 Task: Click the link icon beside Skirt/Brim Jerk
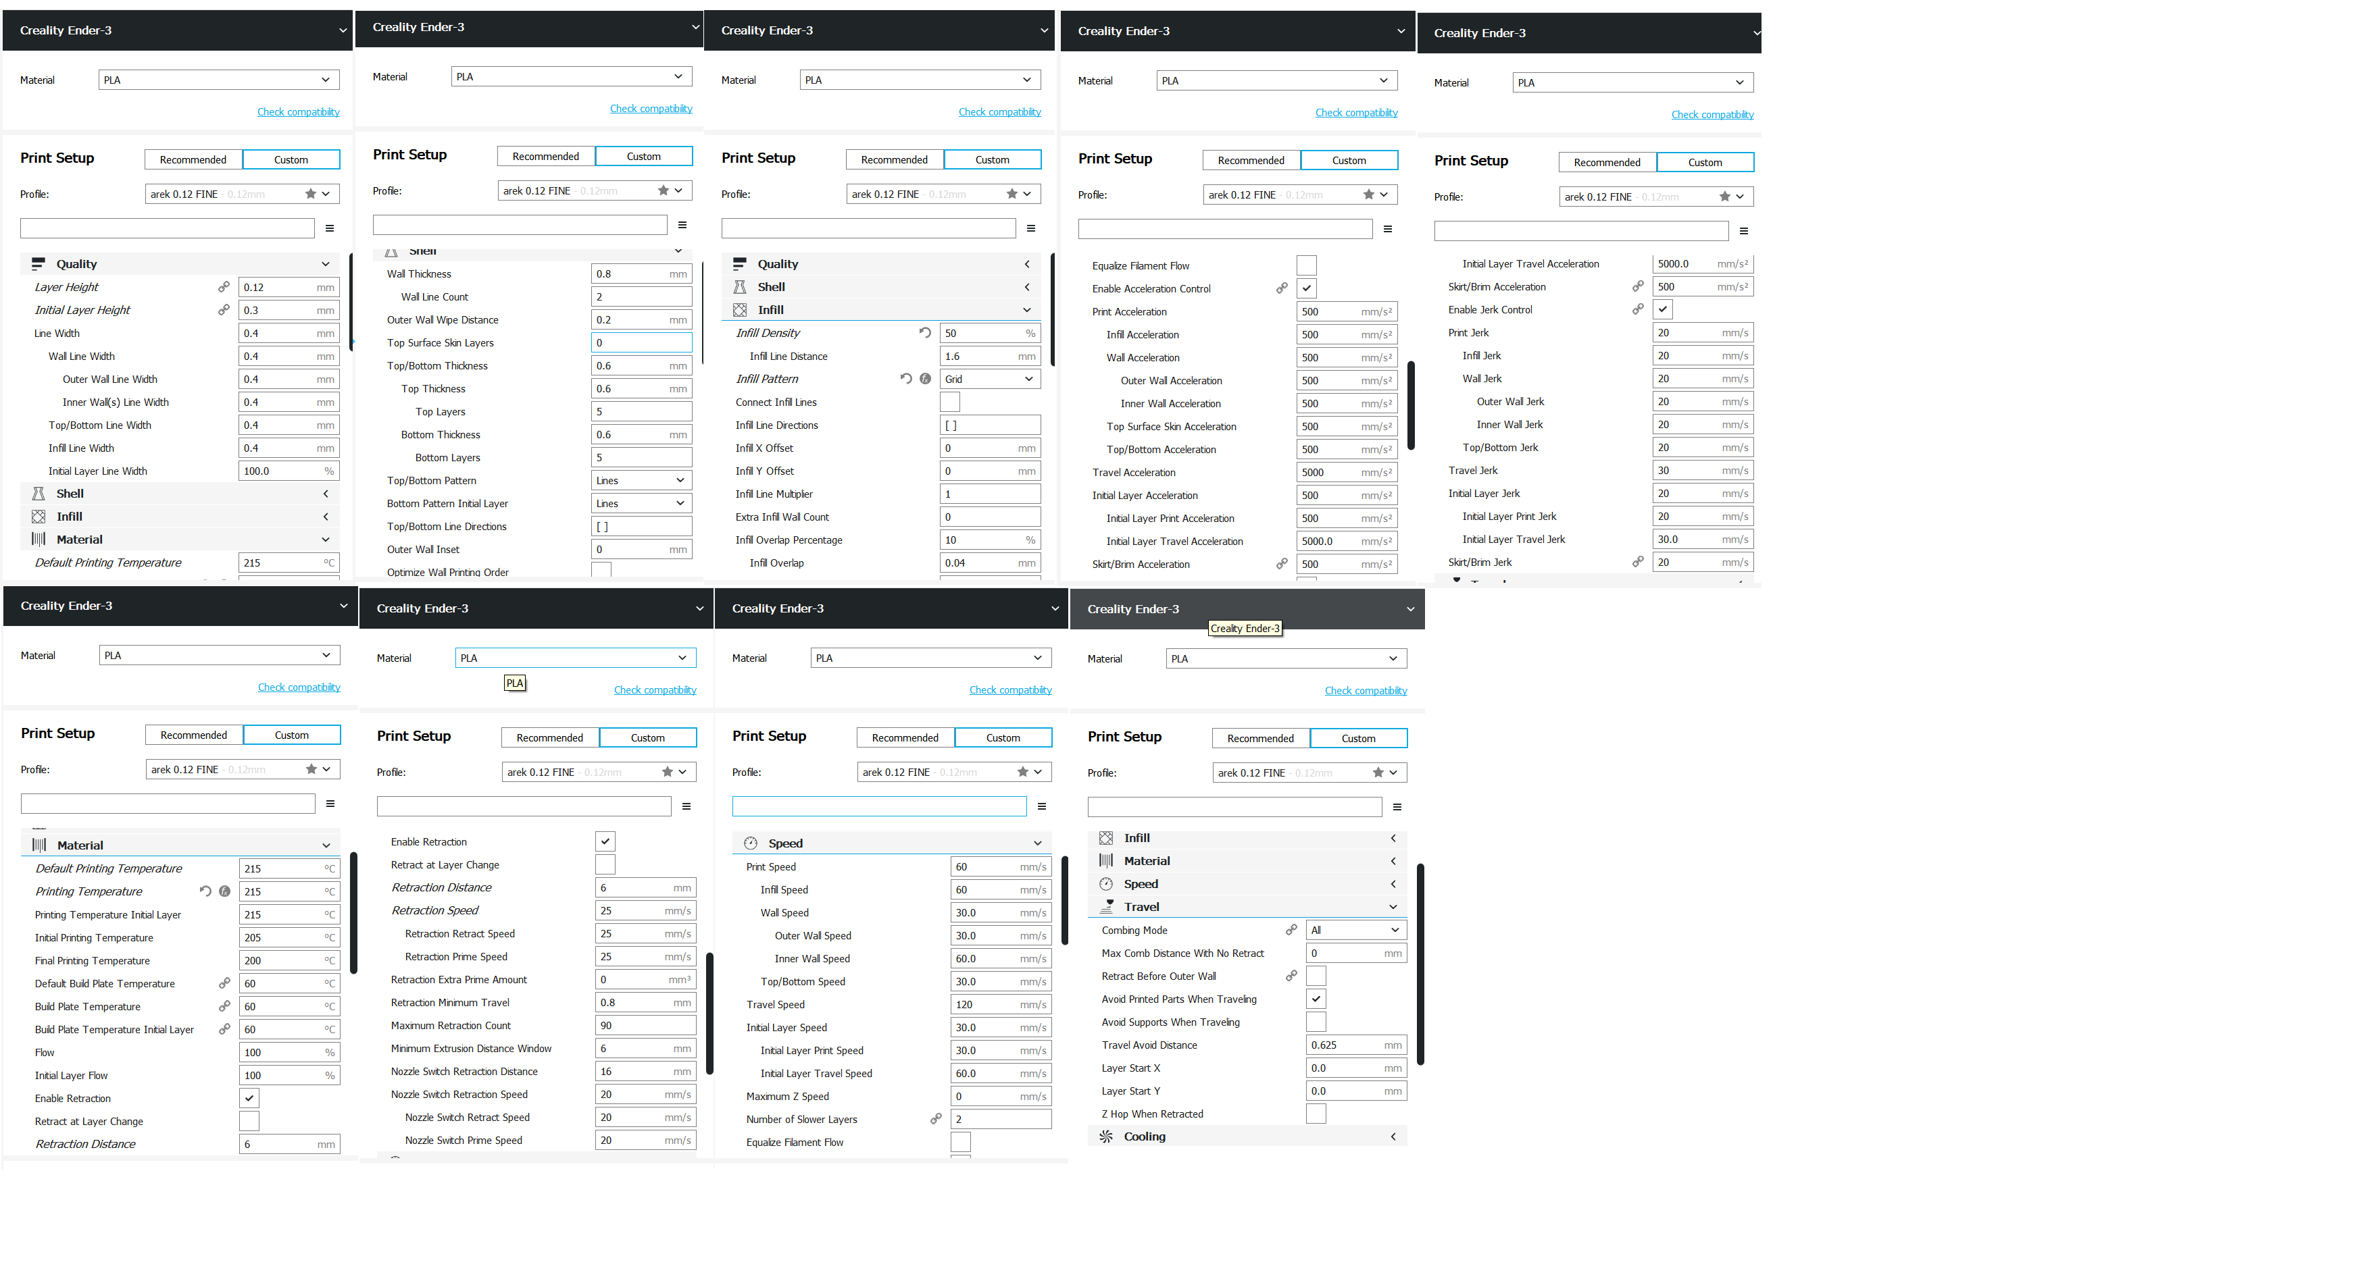tap(1638, 562)
